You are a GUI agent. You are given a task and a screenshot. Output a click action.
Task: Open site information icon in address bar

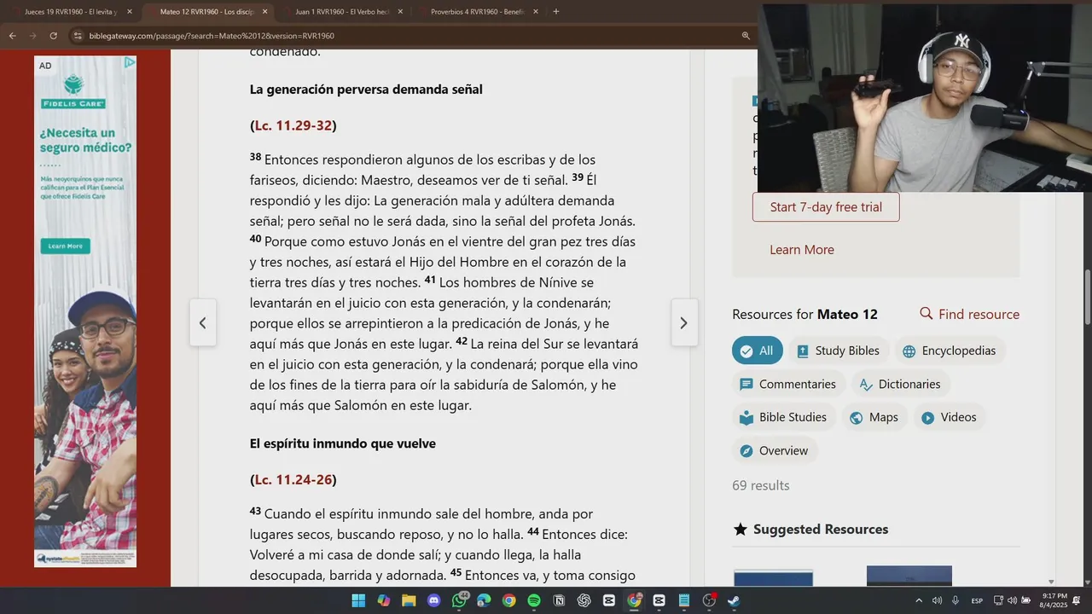coord(78,36)
